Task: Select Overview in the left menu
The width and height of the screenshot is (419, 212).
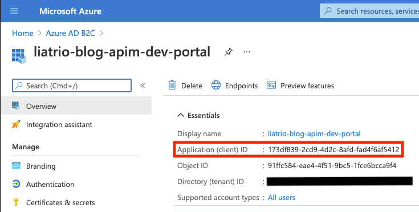Action: [76, 106]
